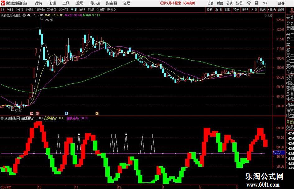Click the 标记 mark button
The height and width of the screenshot is (189, 294).
pos(263,10)
